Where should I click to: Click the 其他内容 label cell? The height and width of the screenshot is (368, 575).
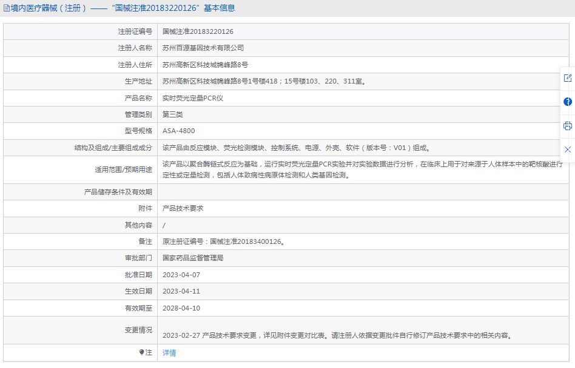point(81,225)
